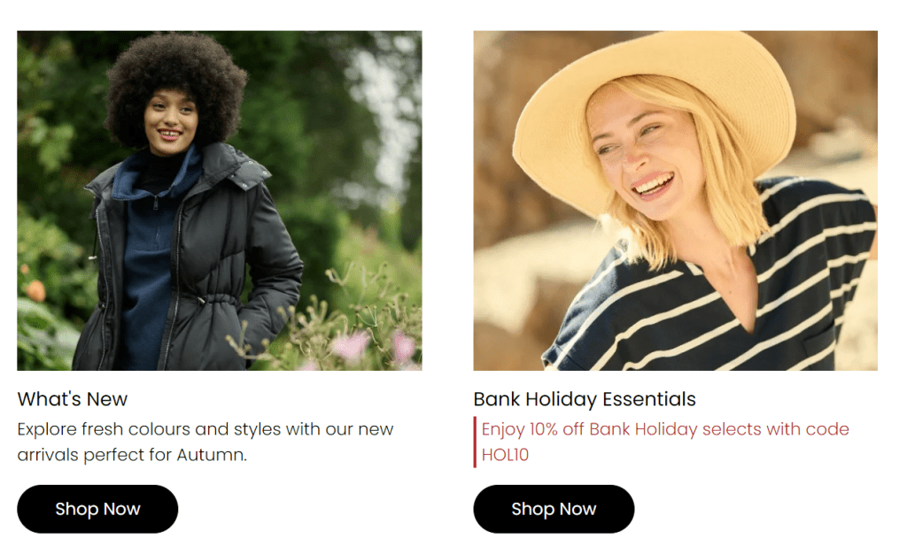Click 'Bank Holiday selects' in the red text
This screenshot has width=907, height=554.
671,429
